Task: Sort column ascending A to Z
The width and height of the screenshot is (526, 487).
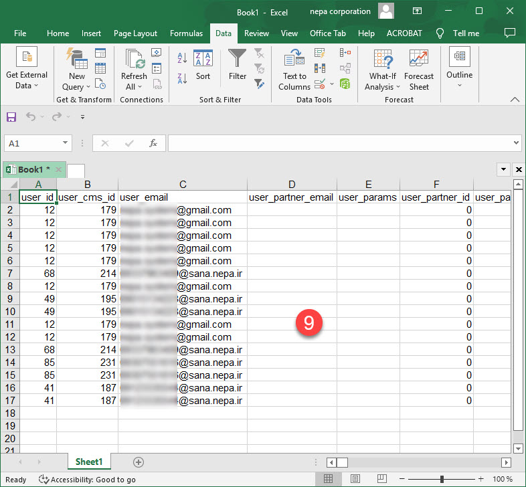Action: (182, 58)
